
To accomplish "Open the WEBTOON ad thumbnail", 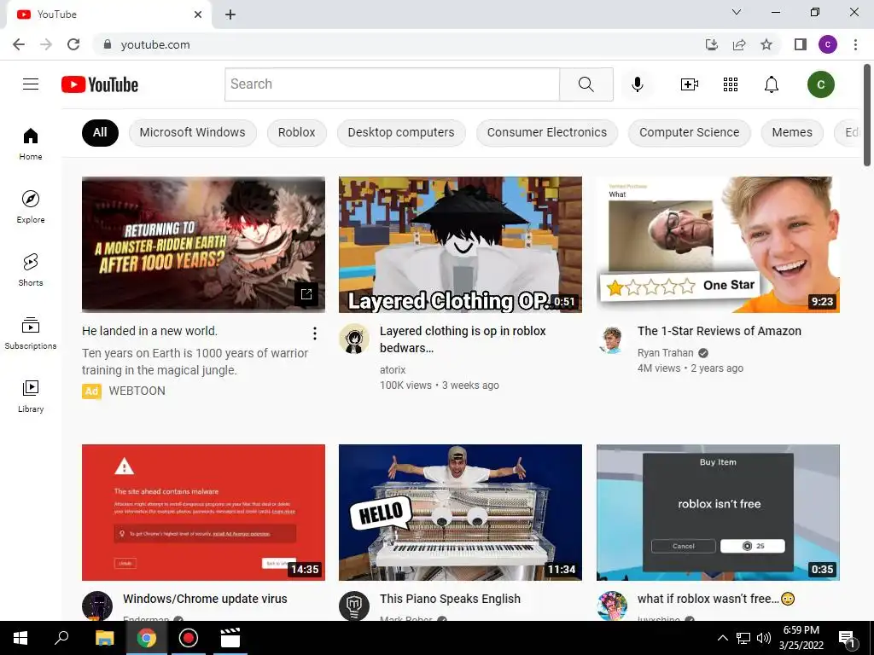I will coord(203,245).
